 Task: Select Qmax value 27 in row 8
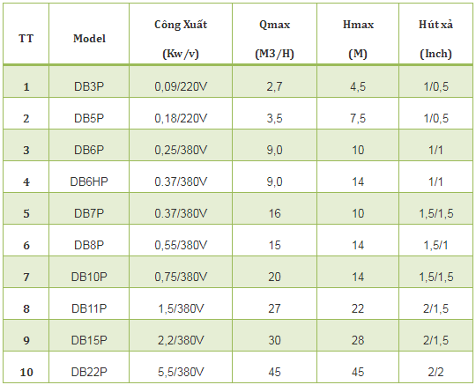tap(274, 308)
